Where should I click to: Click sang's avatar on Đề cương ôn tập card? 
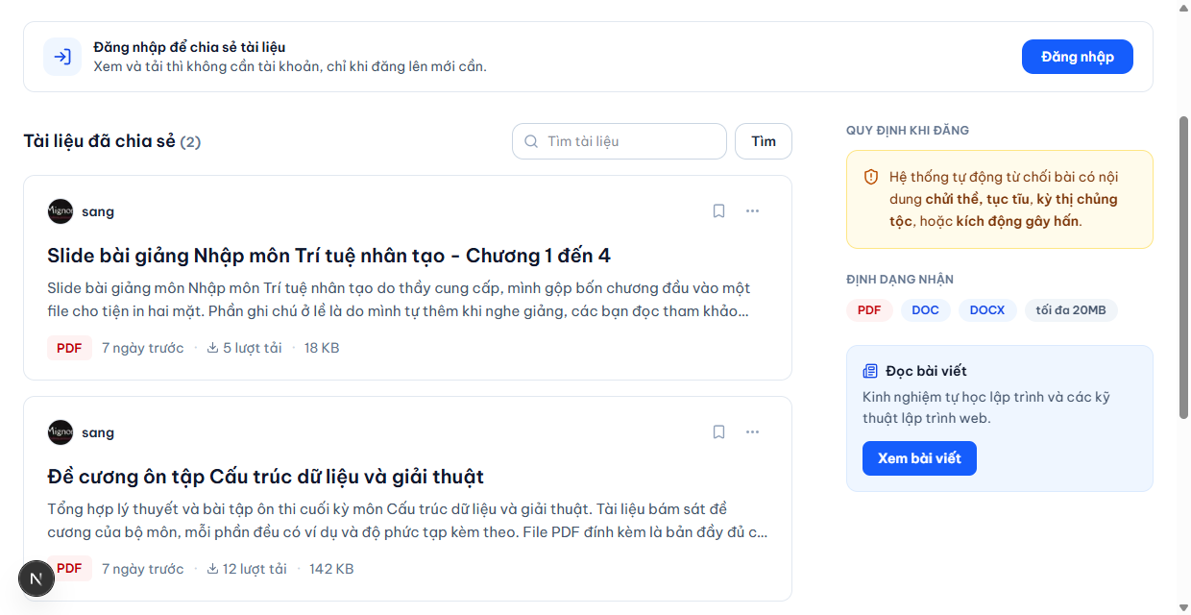click(x=61, y=432)
